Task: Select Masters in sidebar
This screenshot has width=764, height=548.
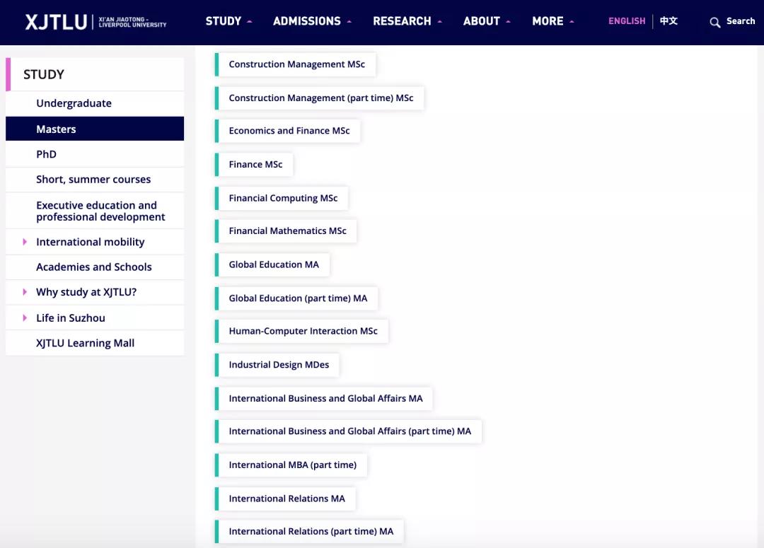Action: [x=95, y=129]
